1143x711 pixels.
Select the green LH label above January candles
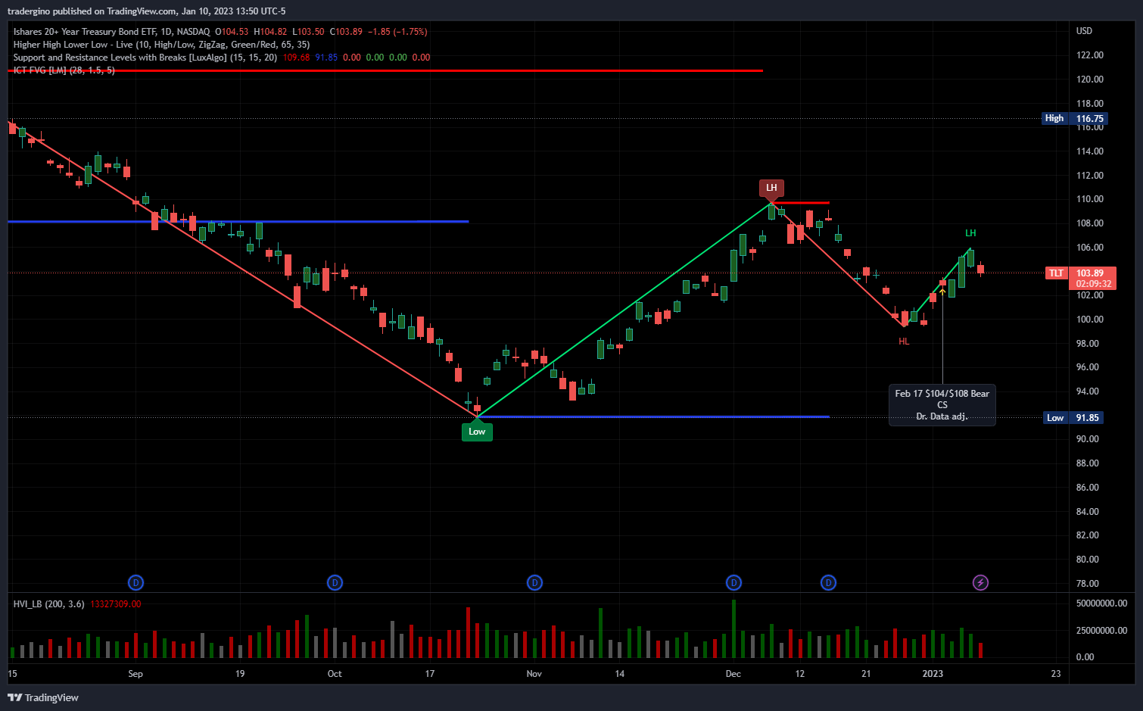[970, 233]
